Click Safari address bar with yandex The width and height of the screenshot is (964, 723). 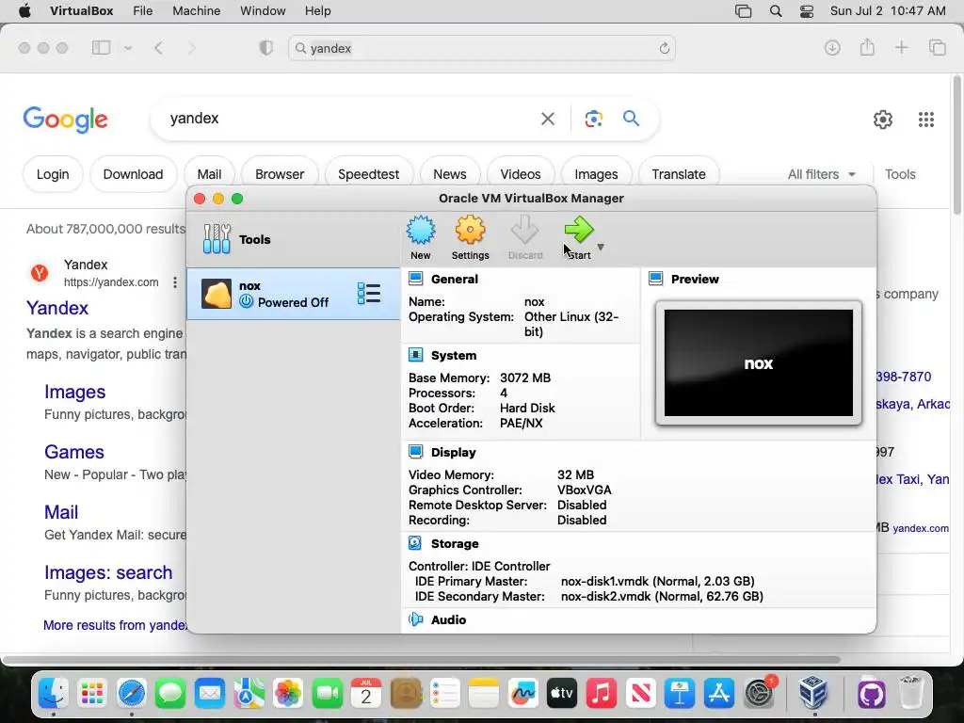click(482, 48)
